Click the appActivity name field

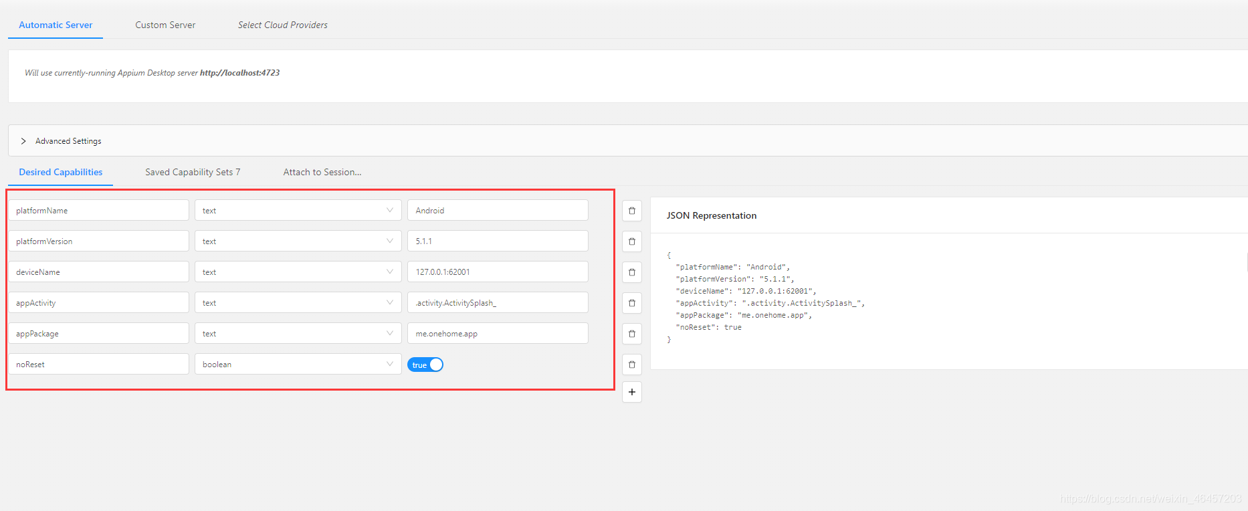click(x=99, y=302)
